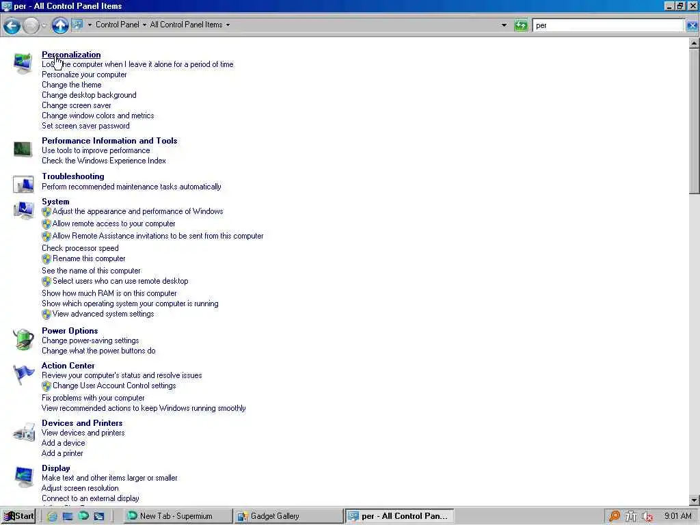Open Fix problems with your computer link
The height and width of the screenshot is (525, 700).
click(x=93, y=399)
